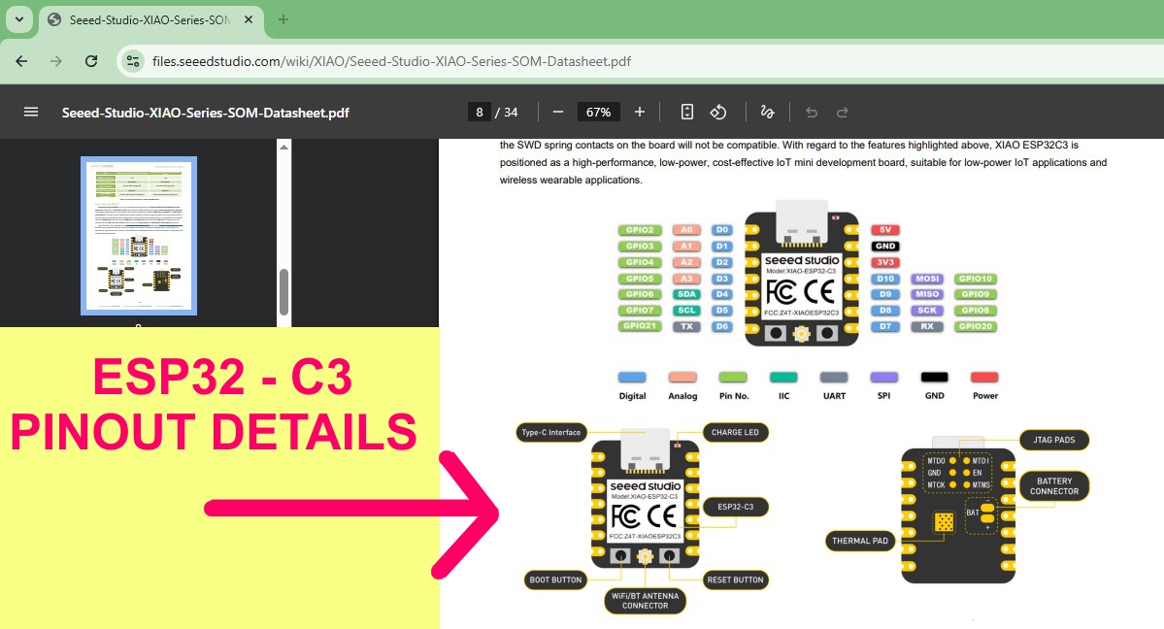The width and height of the screenshot is (1164, 629).
Task: Click the RESET BUTTON callout label
Action: pyautogui.click(x=735, y=580)
